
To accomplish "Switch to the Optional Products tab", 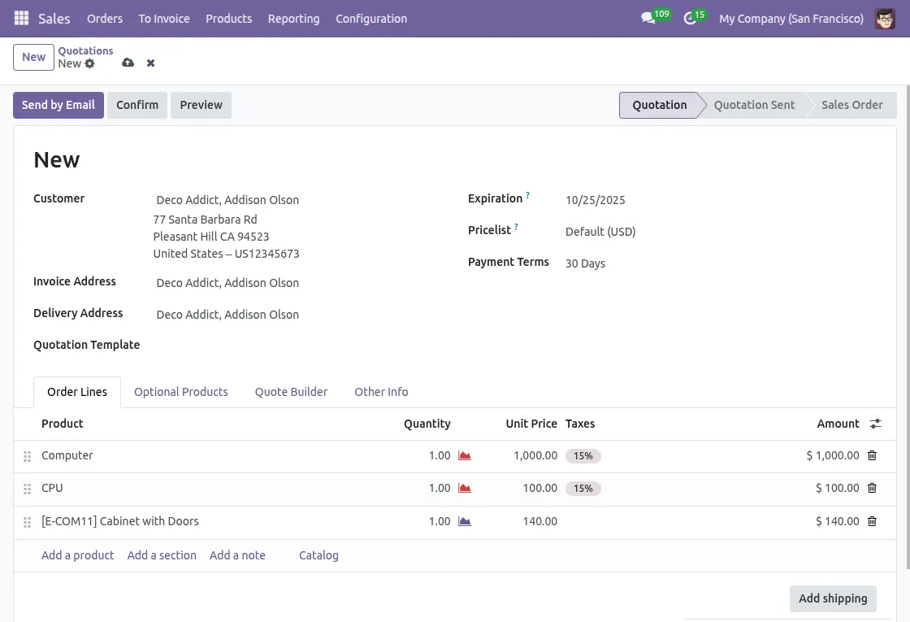I will pos(180,392).
